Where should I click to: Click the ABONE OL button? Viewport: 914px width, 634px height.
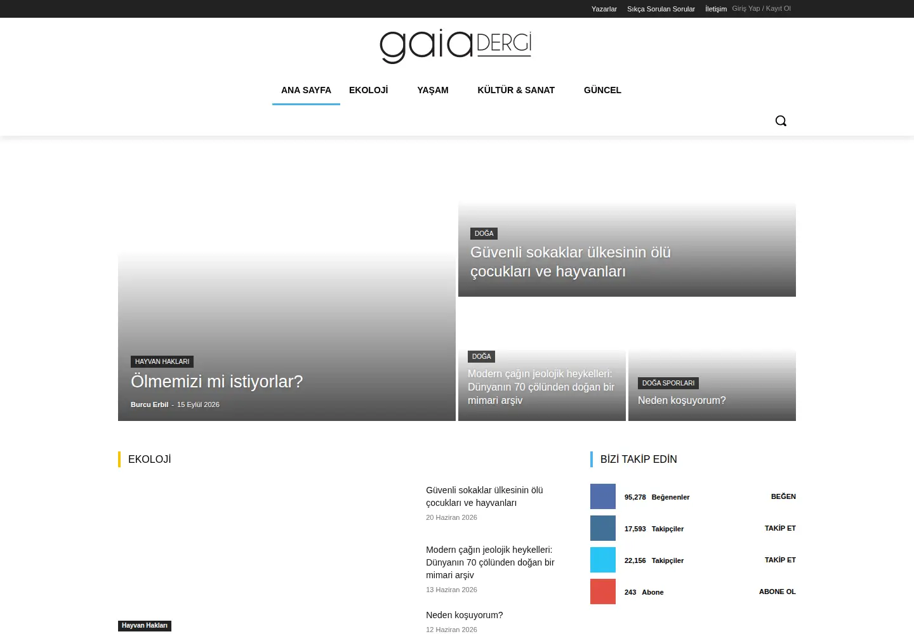click(778, 592)
